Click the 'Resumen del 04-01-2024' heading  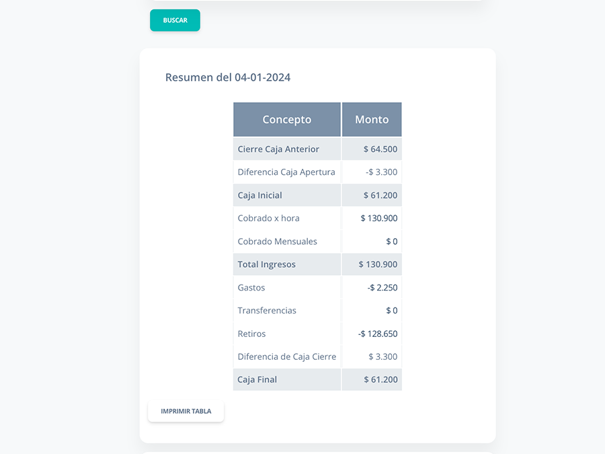pyautogui.click(x=228, y=77)
